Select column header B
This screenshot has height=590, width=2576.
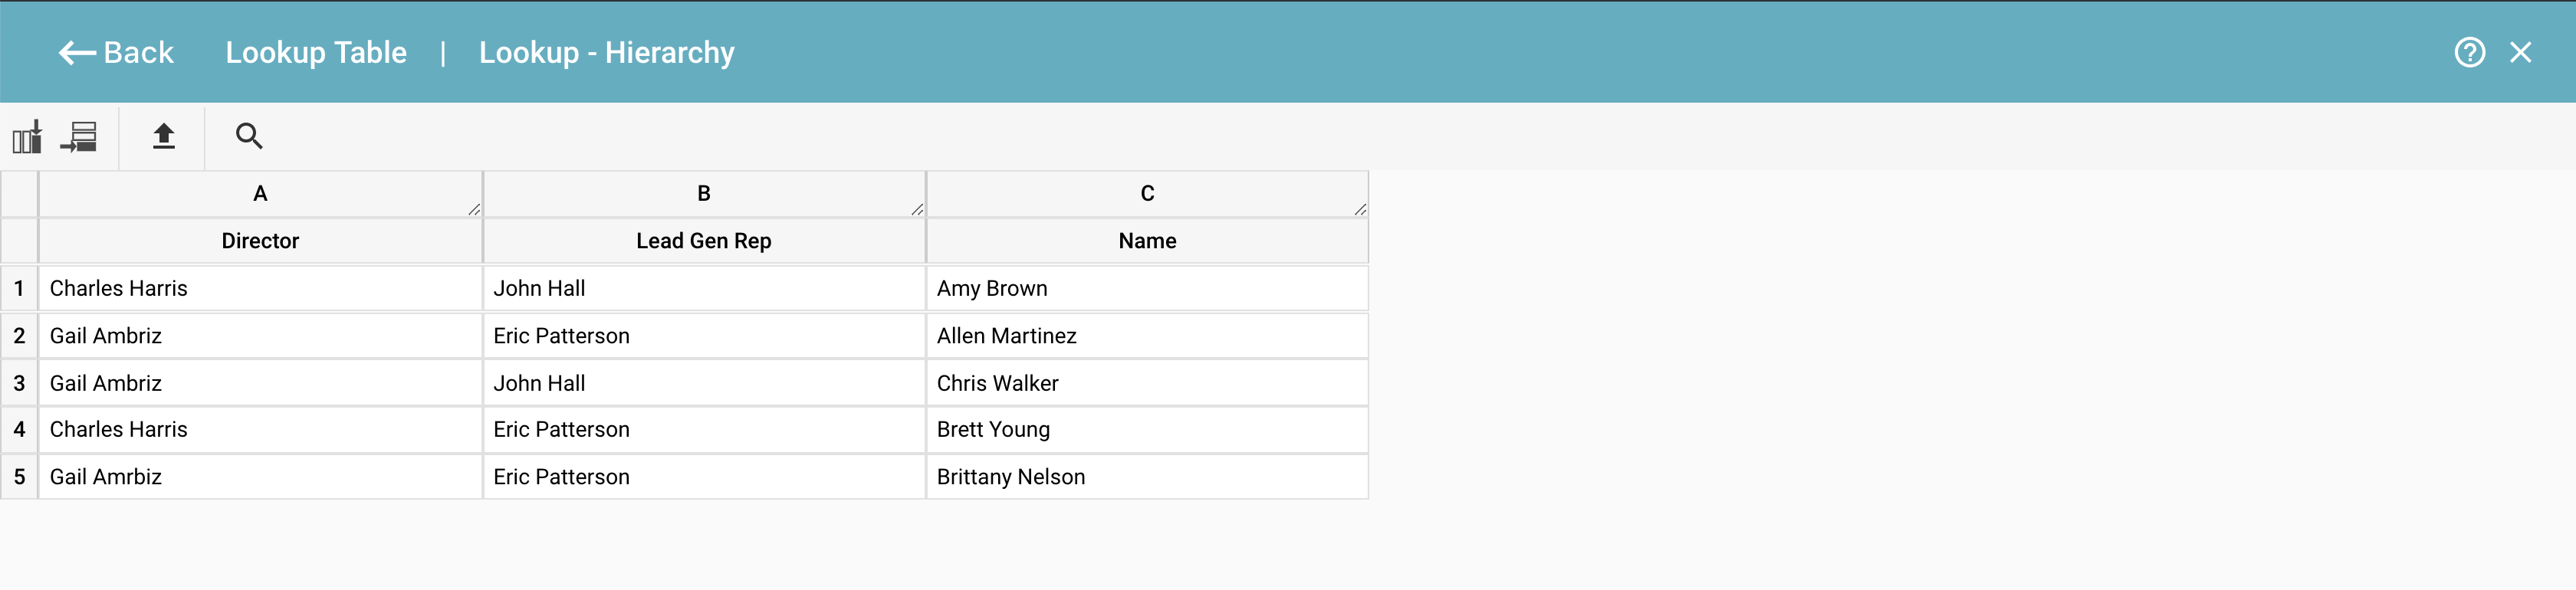coord(704,193)
